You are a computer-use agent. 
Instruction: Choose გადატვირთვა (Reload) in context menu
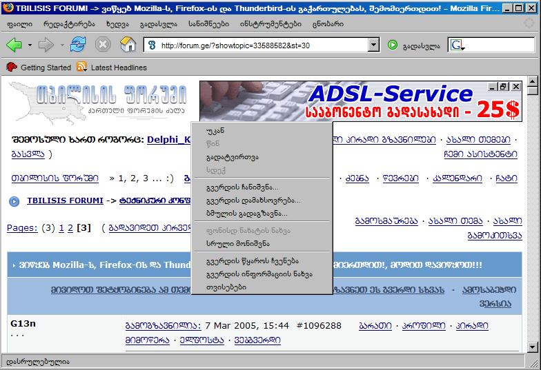pyautogui.click(x=262, y=157)
